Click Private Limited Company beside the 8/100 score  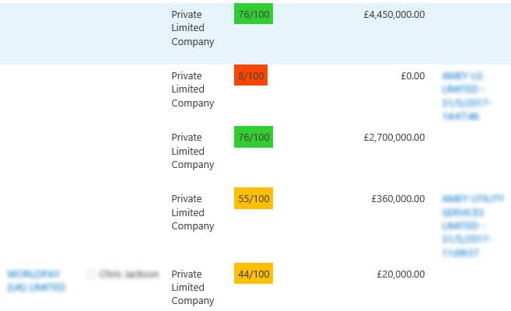pyautogui.click(x=193, y=89)
